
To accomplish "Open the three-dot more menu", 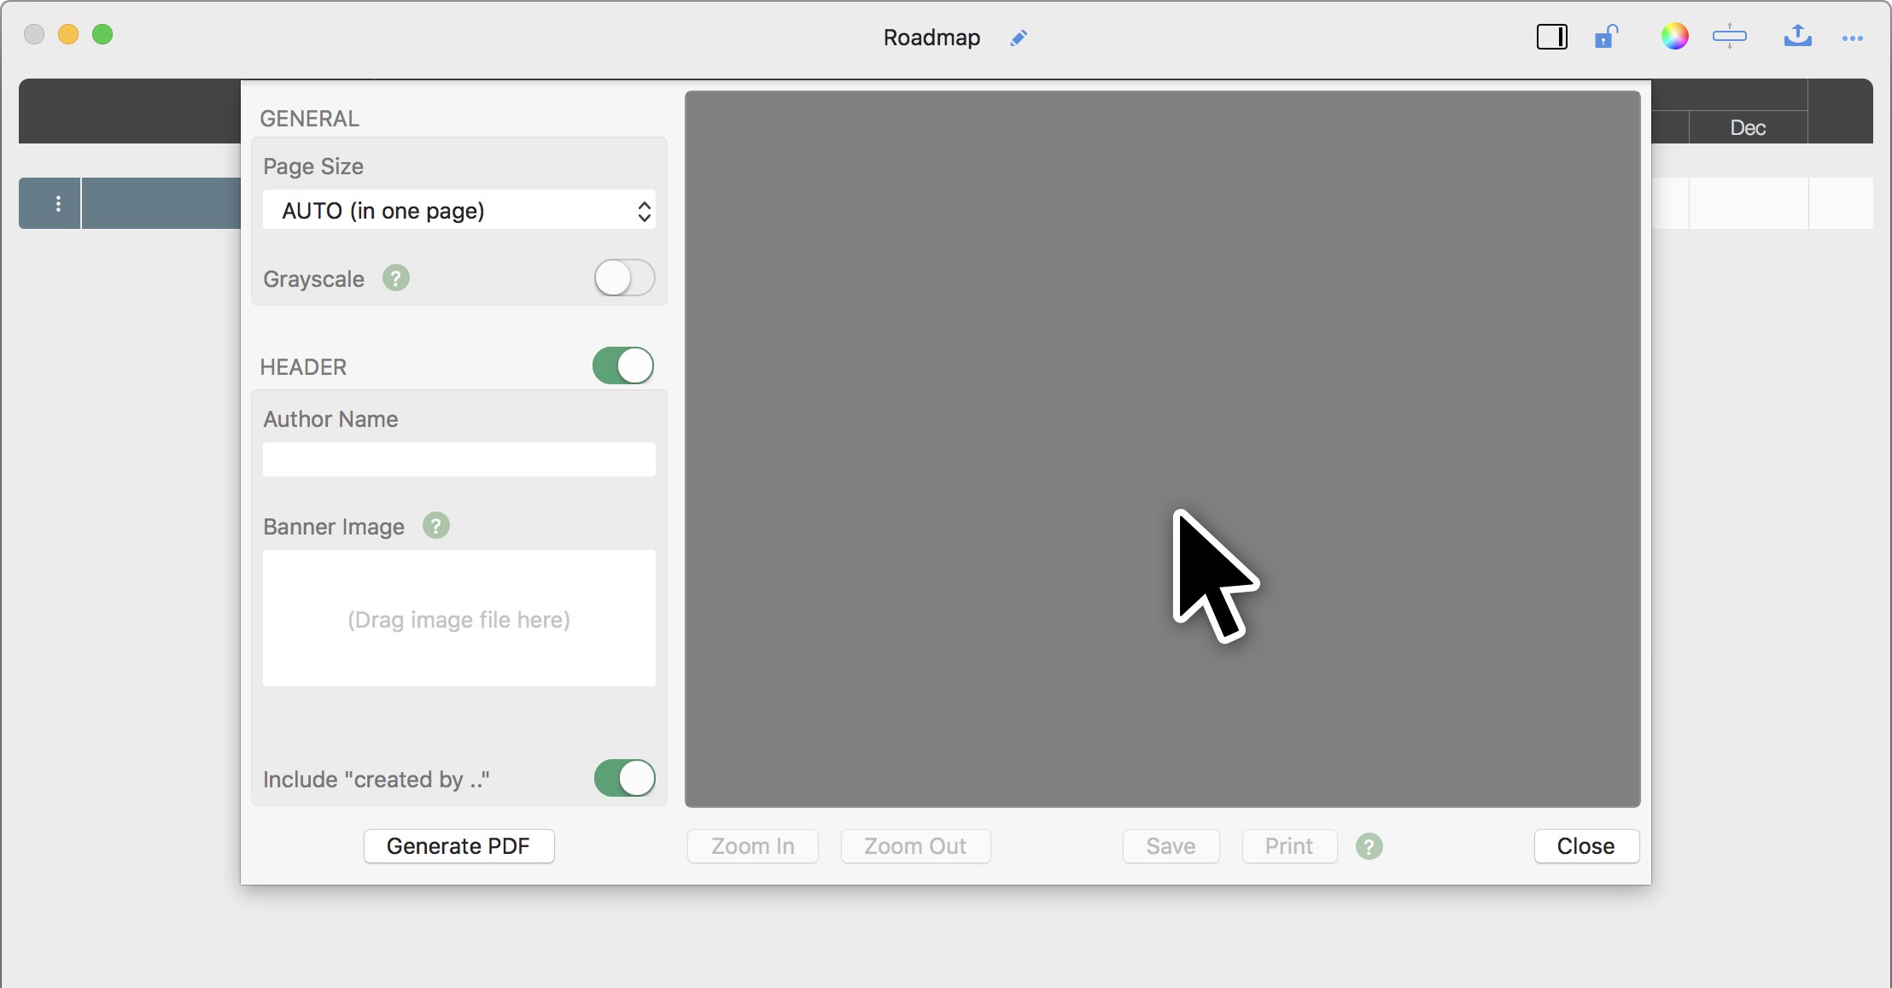I will click(1852, 38).
